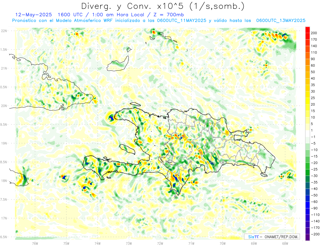Click the orange colorbar segment between 60 and 90
The height and width of the screenshot is (247, 320).
[307, 62]
